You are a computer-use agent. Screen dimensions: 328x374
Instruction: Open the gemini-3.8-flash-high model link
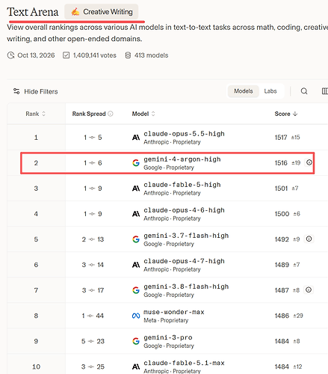(x=186, y=286)
